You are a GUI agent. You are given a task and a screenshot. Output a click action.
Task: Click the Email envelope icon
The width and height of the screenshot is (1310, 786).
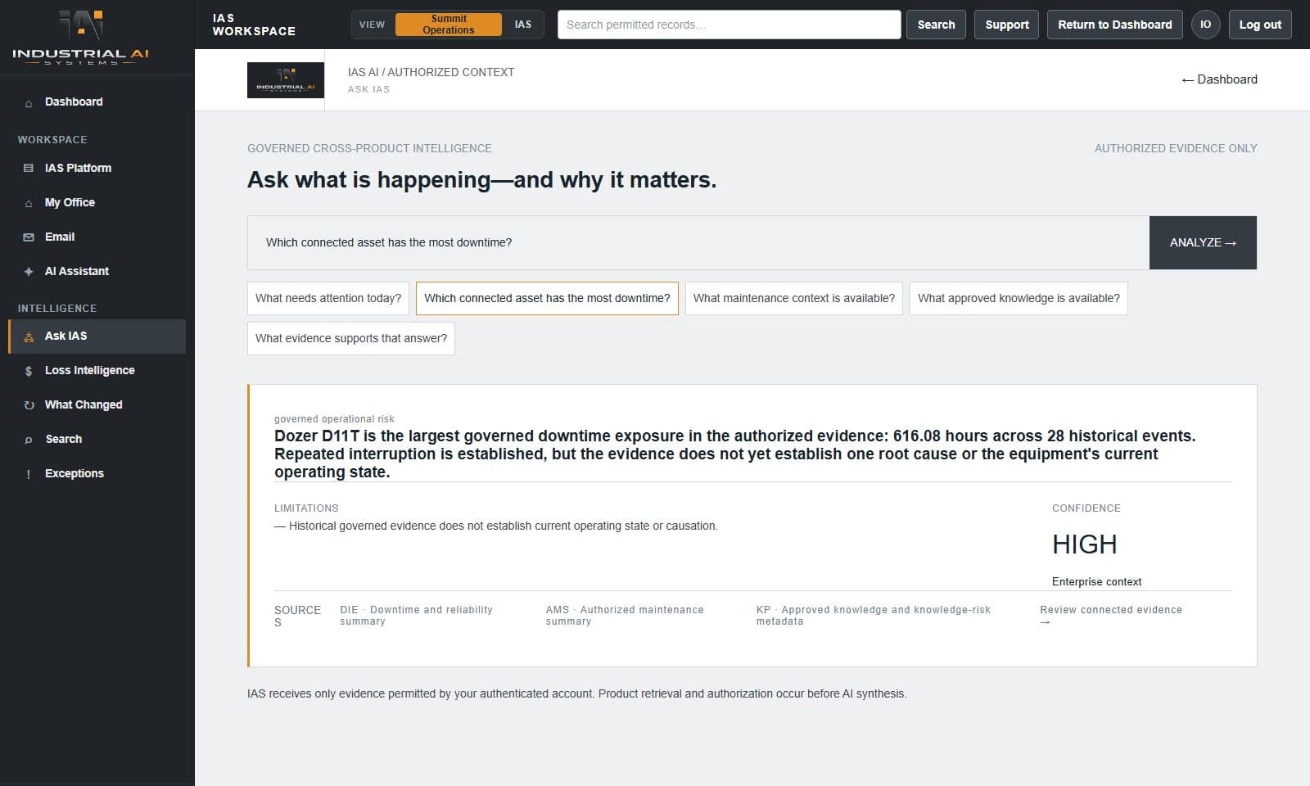tap(29, 237)
